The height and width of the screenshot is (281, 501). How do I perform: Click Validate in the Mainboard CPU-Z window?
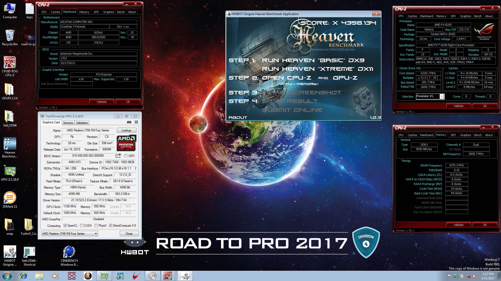(x=102, y=102)
